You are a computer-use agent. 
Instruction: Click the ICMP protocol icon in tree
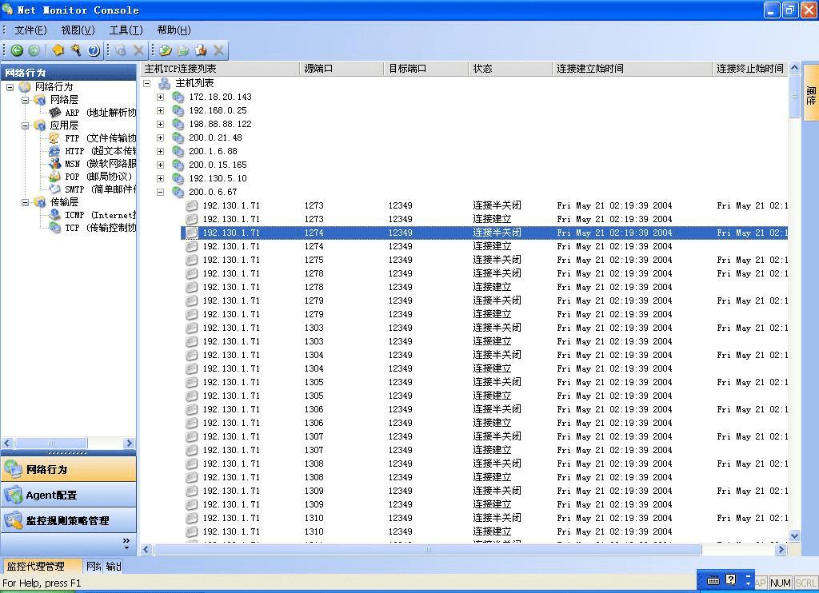(55, 214)
